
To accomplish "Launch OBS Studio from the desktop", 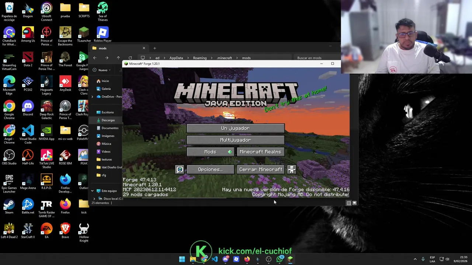I will [9, 158].
